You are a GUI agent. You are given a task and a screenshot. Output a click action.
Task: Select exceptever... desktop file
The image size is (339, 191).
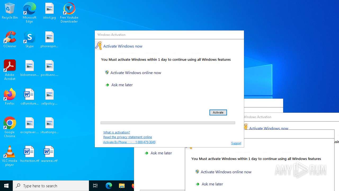(x=29, y=126)
